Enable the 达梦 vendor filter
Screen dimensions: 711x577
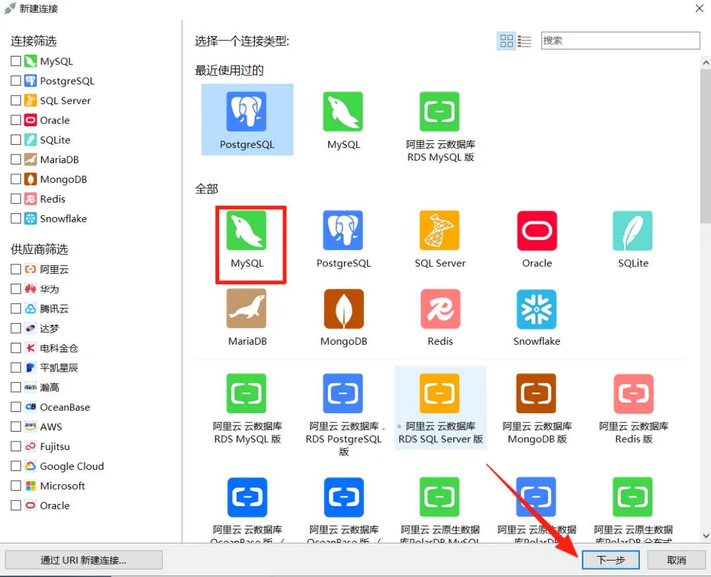coord(16,328)
